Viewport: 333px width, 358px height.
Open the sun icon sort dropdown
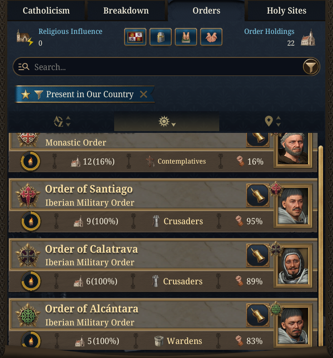pos(167,121)
